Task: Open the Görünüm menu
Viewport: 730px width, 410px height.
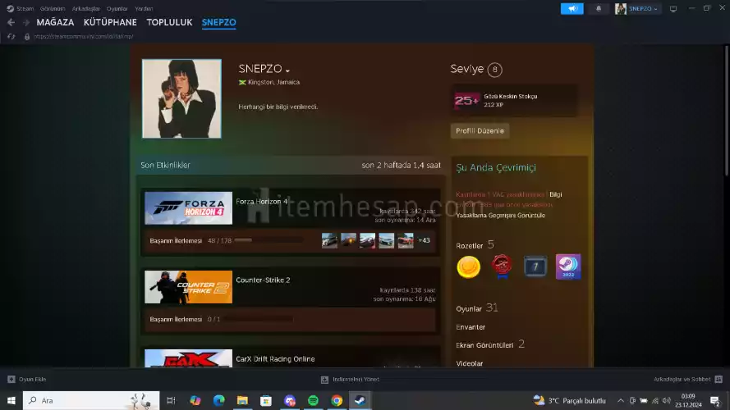Action: [54, 8]
